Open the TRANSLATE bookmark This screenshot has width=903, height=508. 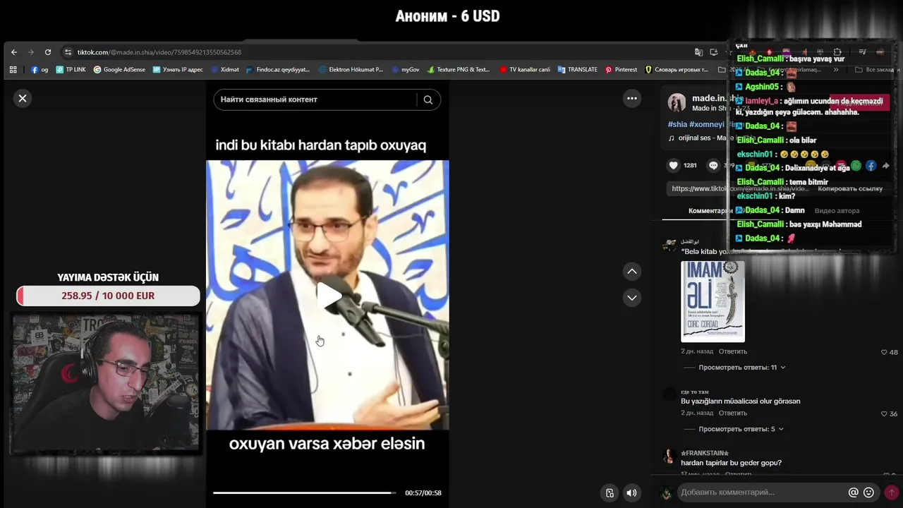(577, 70)
